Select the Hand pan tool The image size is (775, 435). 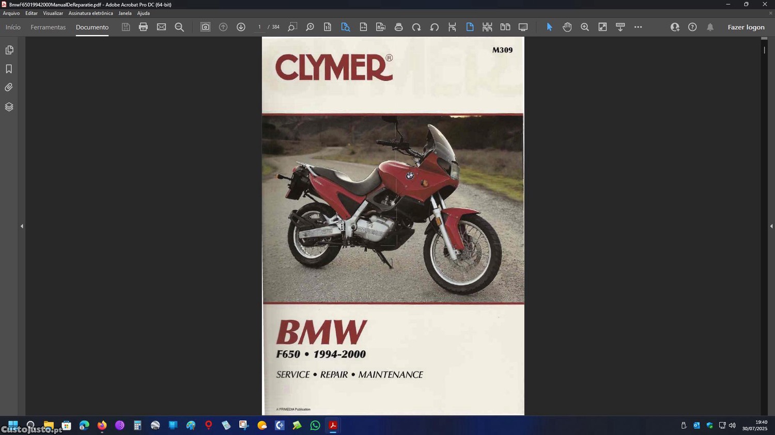[x=567, y=27]
